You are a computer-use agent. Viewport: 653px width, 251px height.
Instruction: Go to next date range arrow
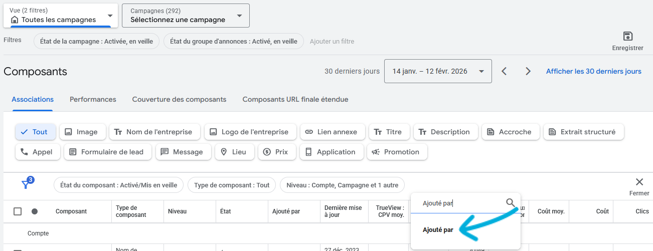(528, 71)
